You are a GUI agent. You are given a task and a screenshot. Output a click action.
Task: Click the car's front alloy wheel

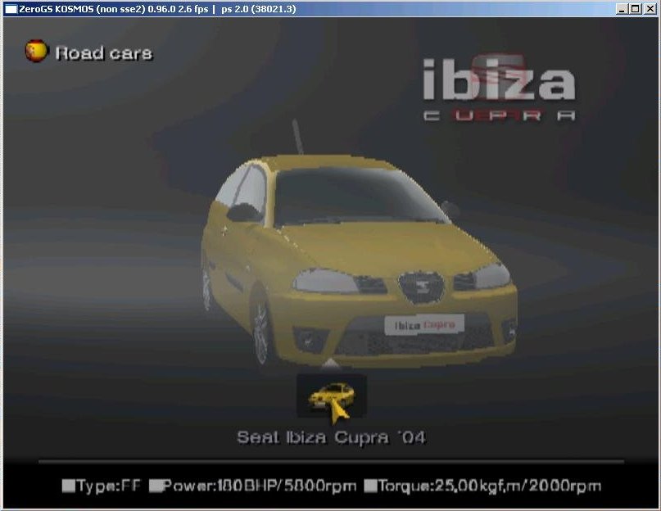261,332
